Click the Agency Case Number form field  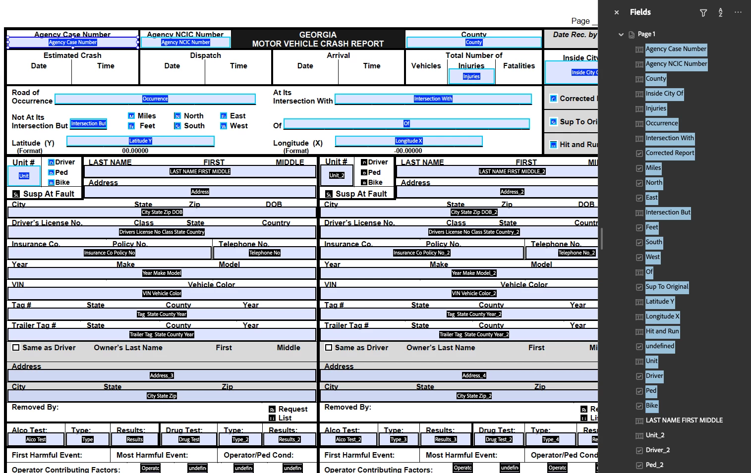click(73, 43)
